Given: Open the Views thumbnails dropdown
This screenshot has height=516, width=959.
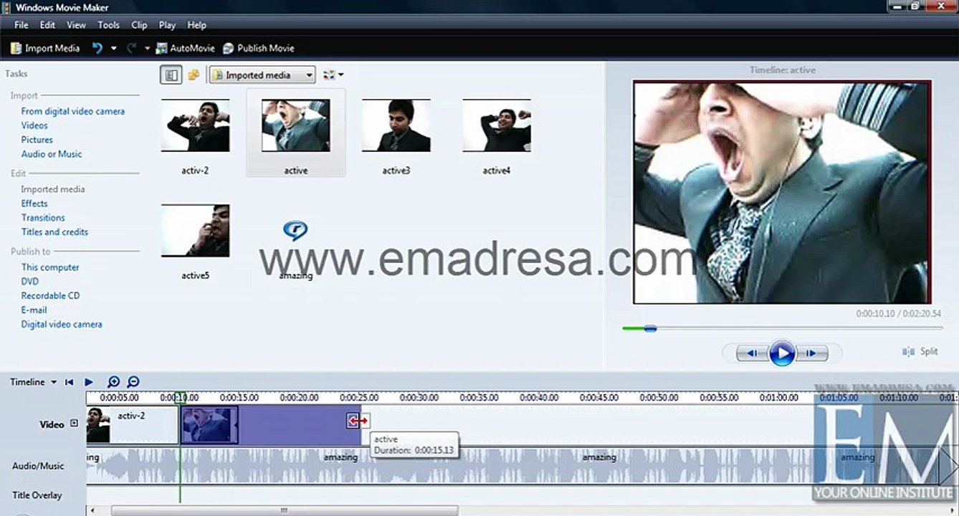Looking at the screenshot, I should [x=333, y=75].
